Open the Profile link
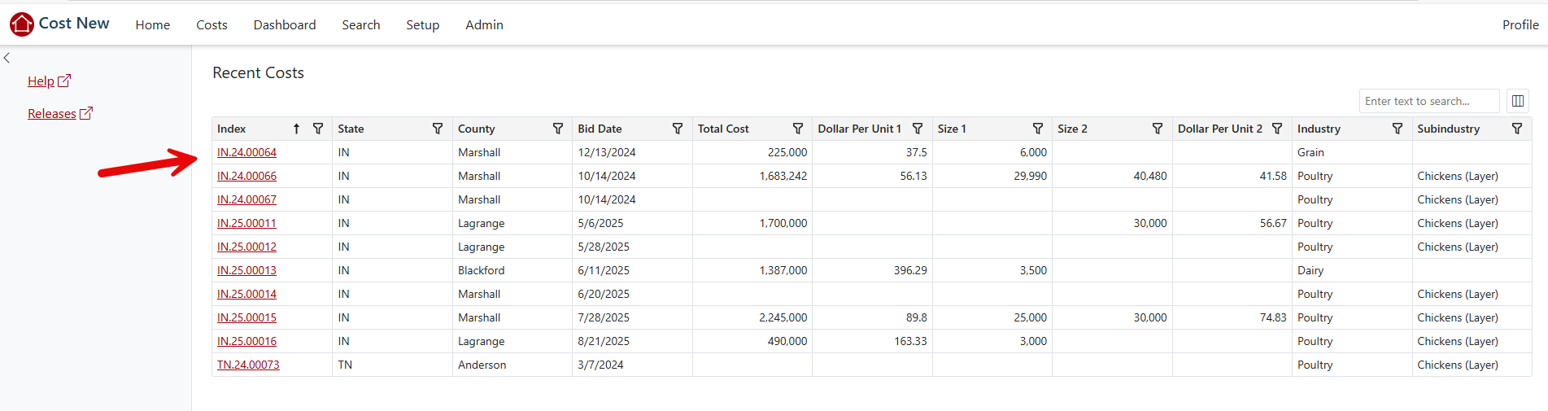This screenshot has height=411, width=1548. pyautogui.click(x=1520, y=25)
